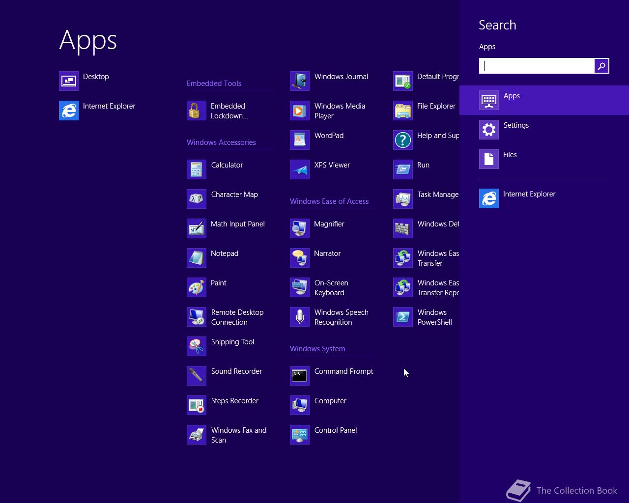629x503 pixels.
Task: Click the "Character Map" label
Action: coord(234,195)
